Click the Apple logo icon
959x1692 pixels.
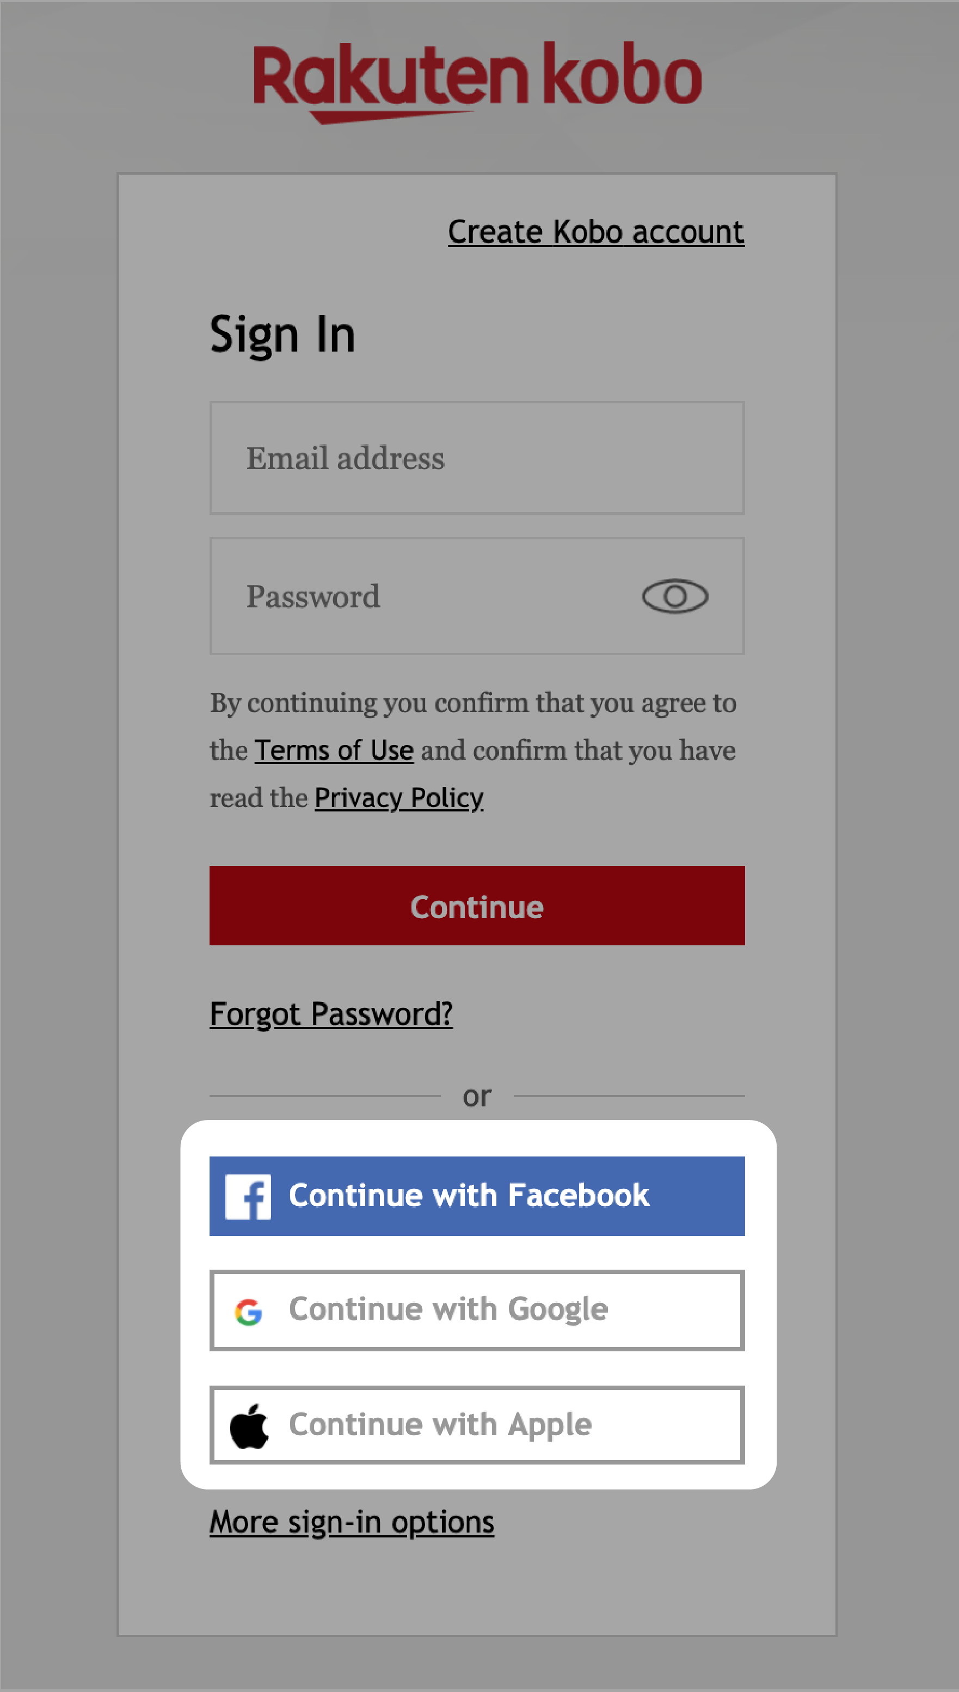(249, 1426)
